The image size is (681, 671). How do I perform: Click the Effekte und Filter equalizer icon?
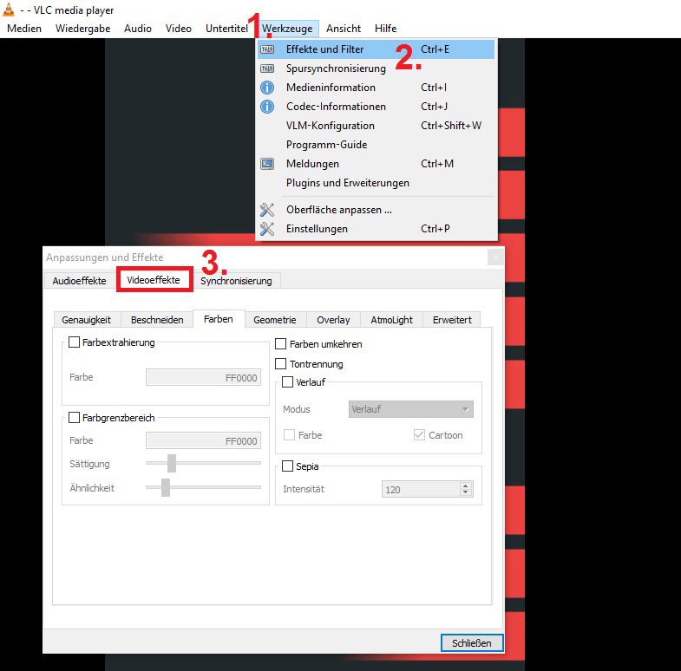pos(268,49)
